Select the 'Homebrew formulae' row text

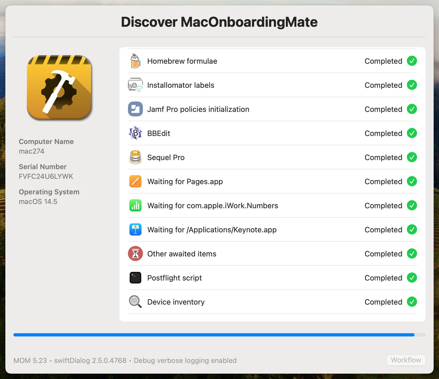pos(182,61)
